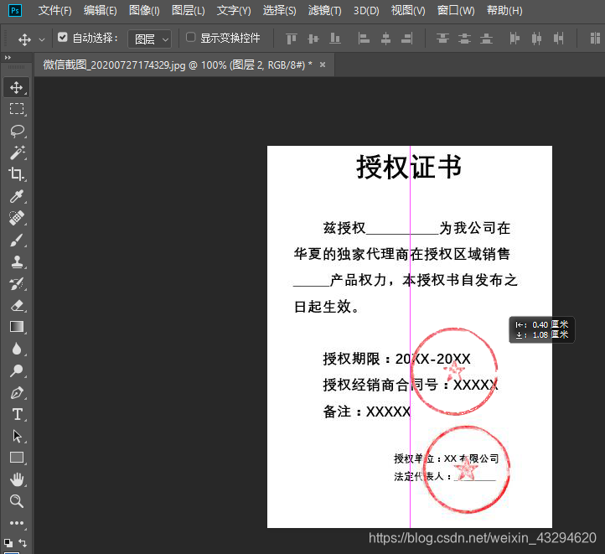The height and width of the screenshot is (554, 605).
Task: Click Distribute bottom edges icon
Action: coord(486,39)
